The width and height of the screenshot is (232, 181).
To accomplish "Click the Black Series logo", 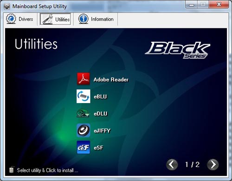I will coord(178,50).
